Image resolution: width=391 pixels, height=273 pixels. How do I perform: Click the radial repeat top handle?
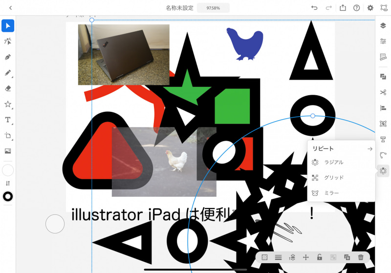(313, 116)
